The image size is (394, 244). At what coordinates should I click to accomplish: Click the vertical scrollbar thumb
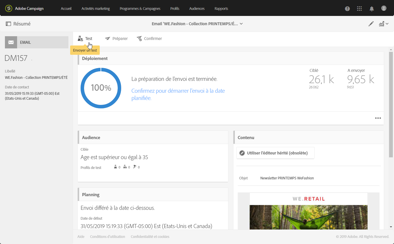point(391,104)
